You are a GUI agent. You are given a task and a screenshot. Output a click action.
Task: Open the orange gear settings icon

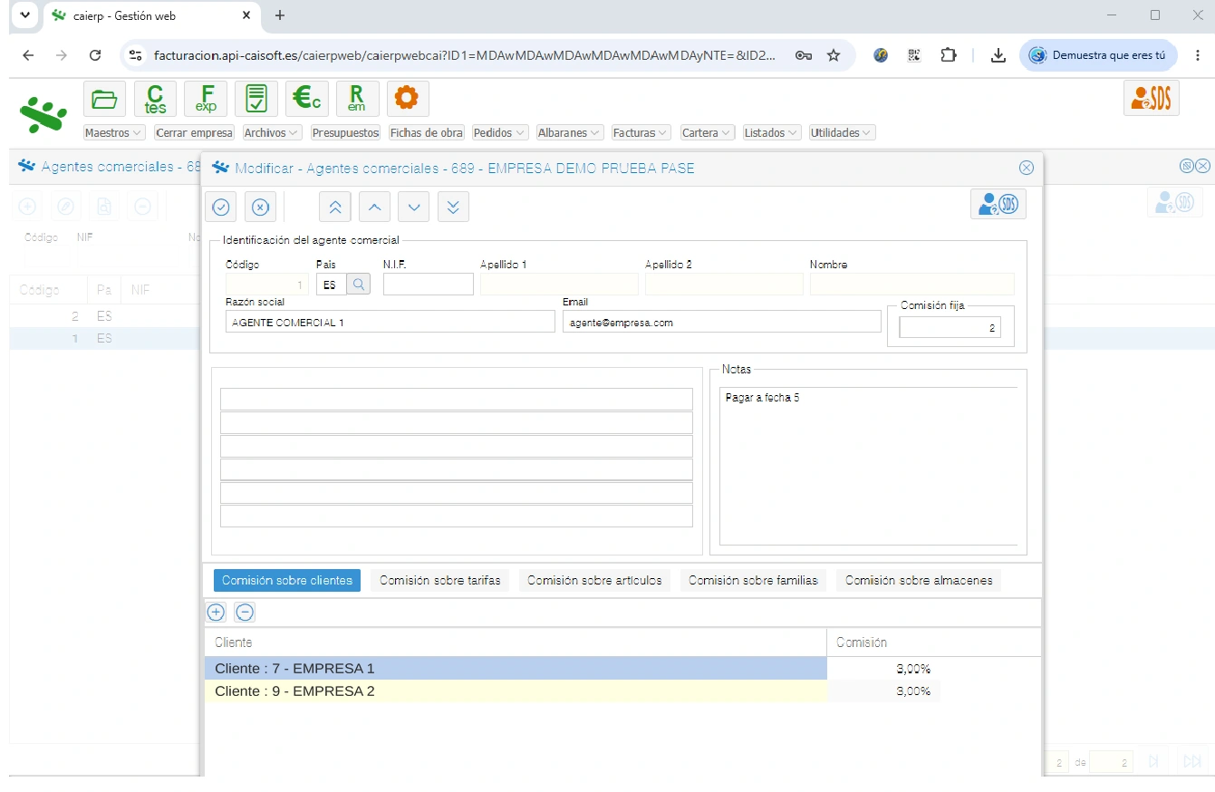pyautogui.click(x=408, y=99)
